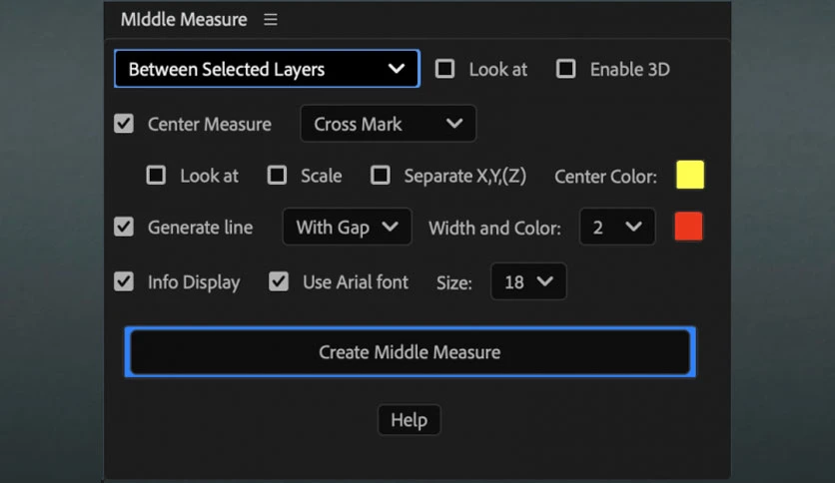The width and height of the screenshot is (835, 483).
Task: Enable the Look at checkbox beside Scale
Action: point(156,175)
